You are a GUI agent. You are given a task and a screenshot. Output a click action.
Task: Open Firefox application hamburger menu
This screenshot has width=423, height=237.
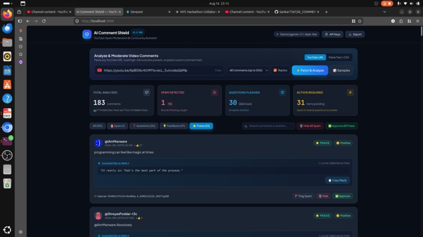click(417, 21)
